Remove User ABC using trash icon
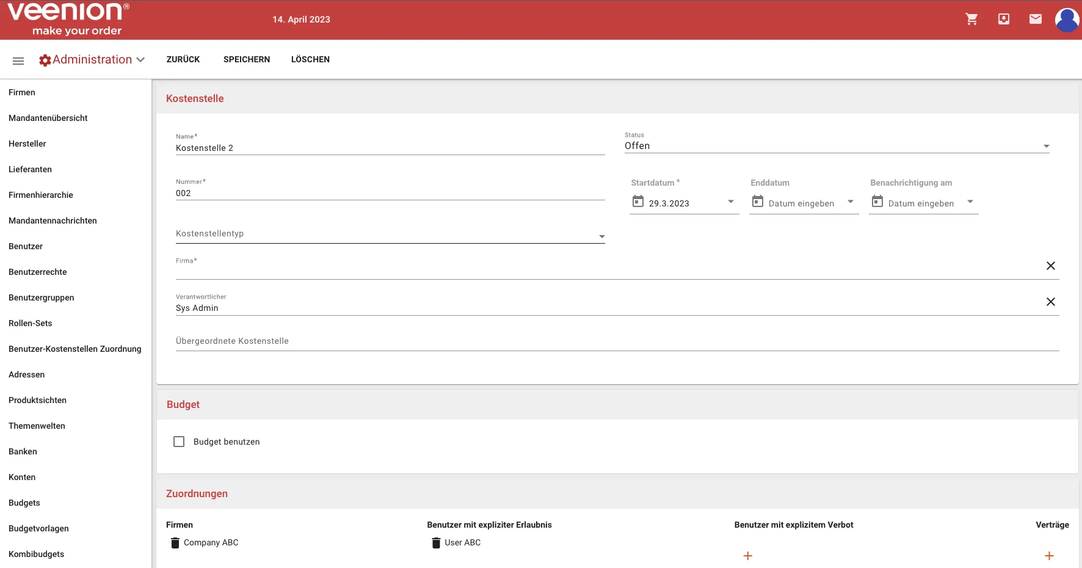This screenshot has height=568, width=1082. (436, 543)
